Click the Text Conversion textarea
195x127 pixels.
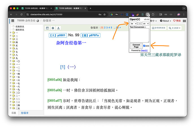click(139, 35)
